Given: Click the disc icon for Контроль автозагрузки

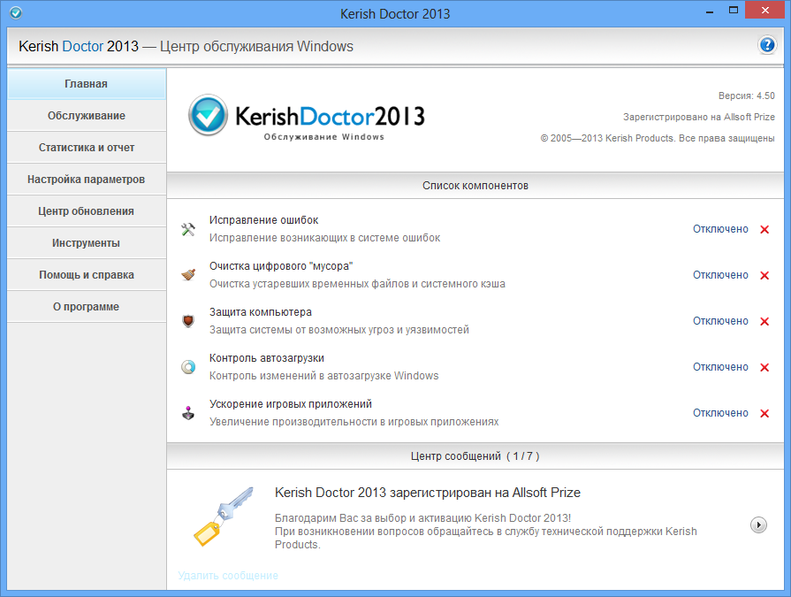Looking at the screenshot, I should click(x=188, y=367).
